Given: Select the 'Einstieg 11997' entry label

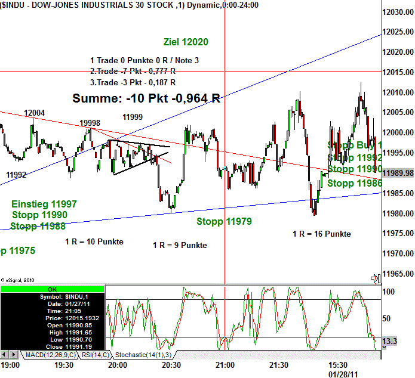Looking at the screenshot, I should [44, 205].
